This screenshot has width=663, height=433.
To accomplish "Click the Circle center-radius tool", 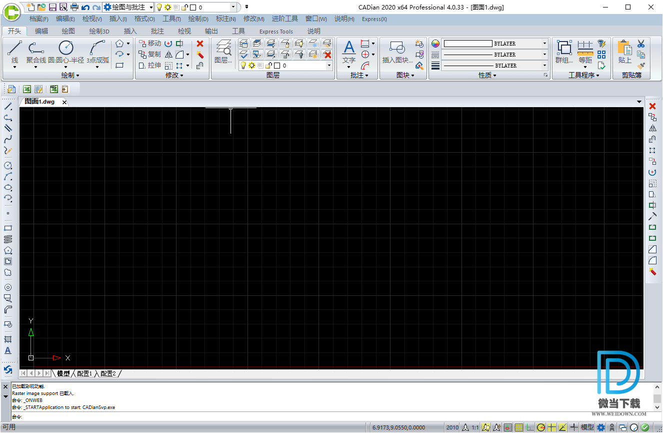I will (66, 49).
